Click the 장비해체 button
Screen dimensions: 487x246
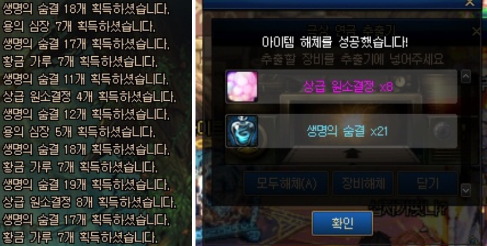pos(363,183)
